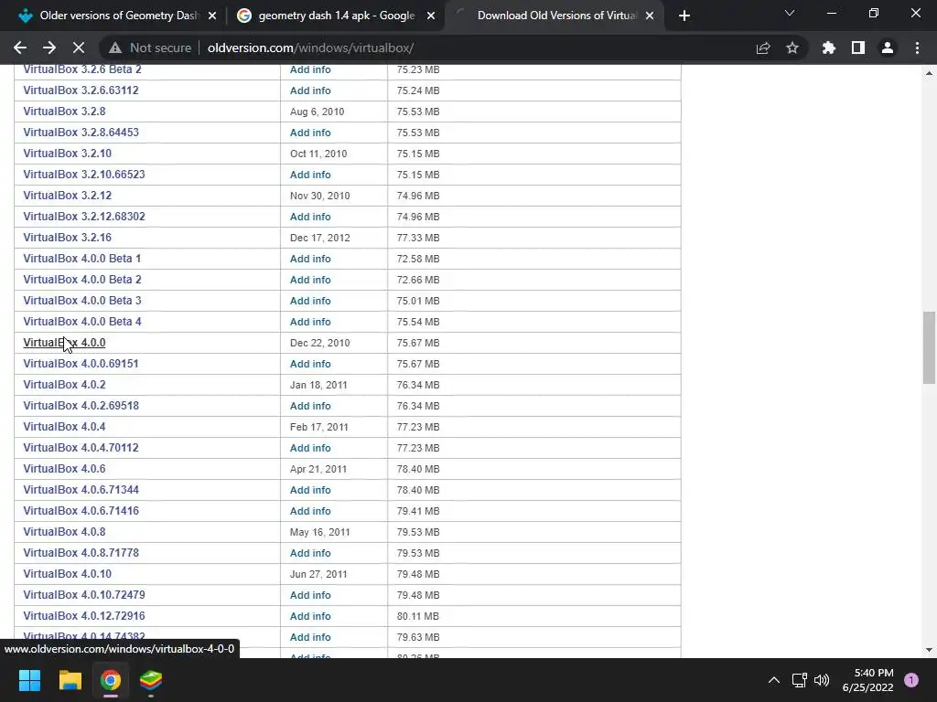Open the Chrome profile menu

pyautogui.click(x=888, y=48)
